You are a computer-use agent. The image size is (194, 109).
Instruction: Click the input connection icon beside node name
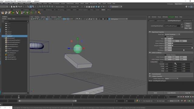(182, 25)
